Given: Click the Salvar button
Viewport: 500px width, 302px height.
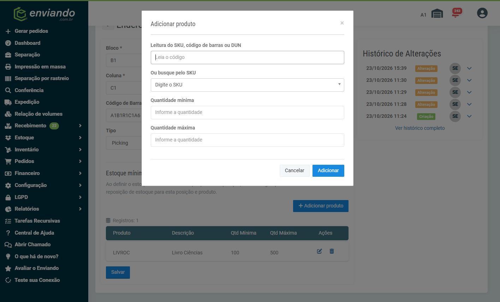Looking at the screenshot, I should pos(118,272).
